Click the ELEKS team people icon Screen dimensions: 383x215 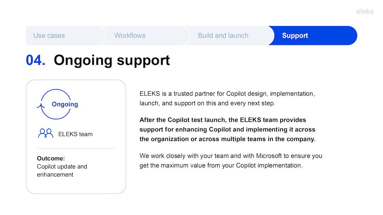45,133
